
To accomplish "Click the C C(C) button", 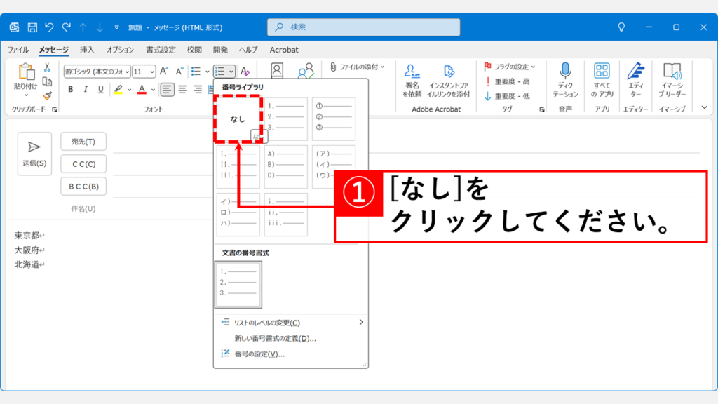I will pos(83,164).
